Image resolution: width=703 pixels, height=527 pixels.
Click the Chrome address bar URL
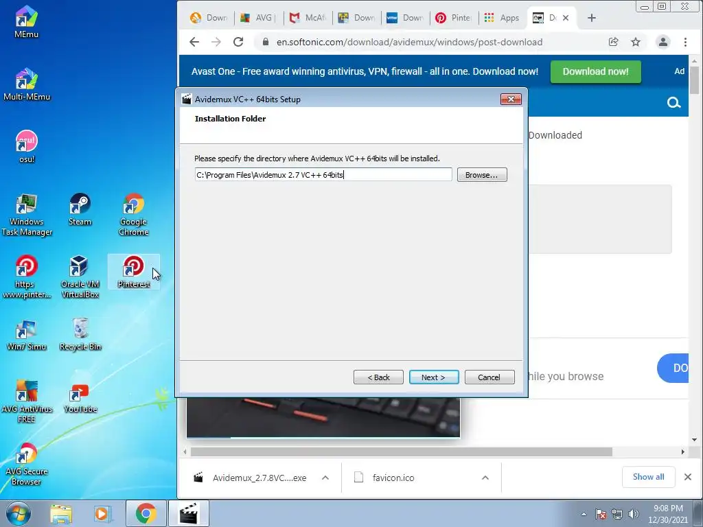409,42
